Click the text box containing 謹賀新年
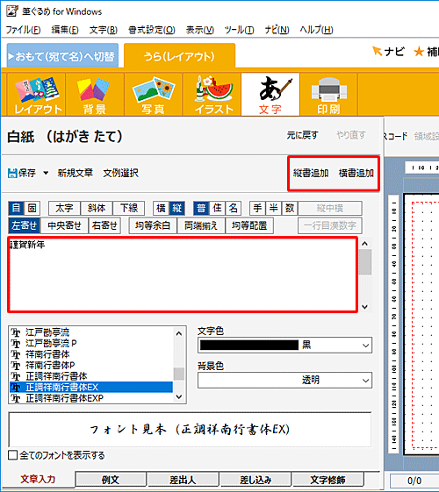The width and height of the screenshot is (439, 492). click(x=183, y=275)
